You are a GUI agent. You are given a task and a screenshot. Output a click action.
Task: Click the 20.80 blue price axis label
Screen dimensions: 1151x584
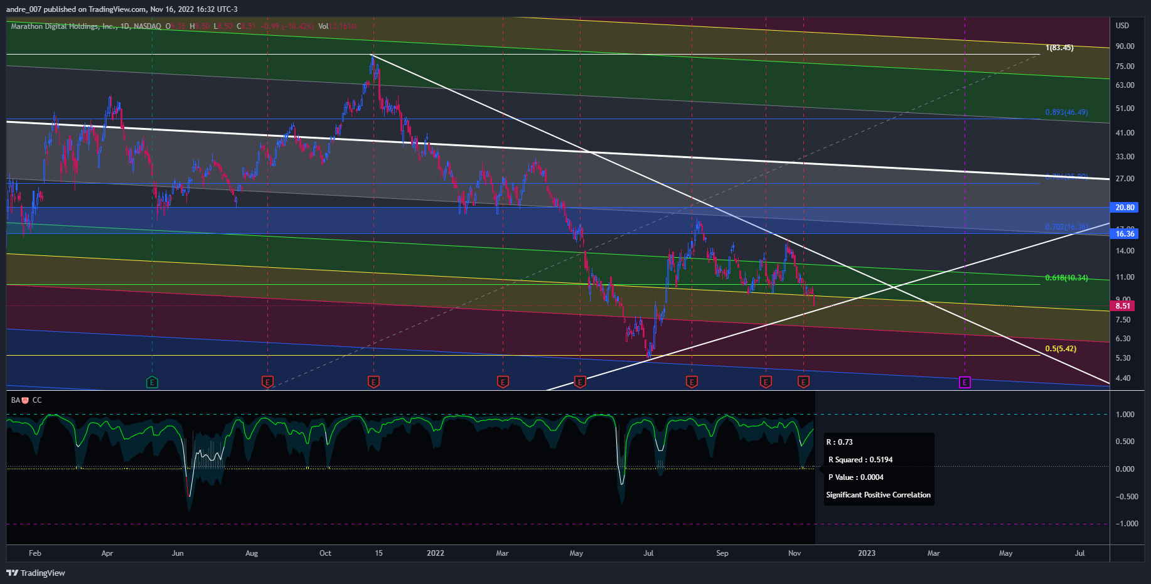pyautogui.click(x=1125, y=208)
